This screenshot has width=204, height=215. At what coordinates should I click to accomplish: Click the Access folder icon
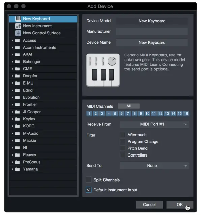[17, 40]
